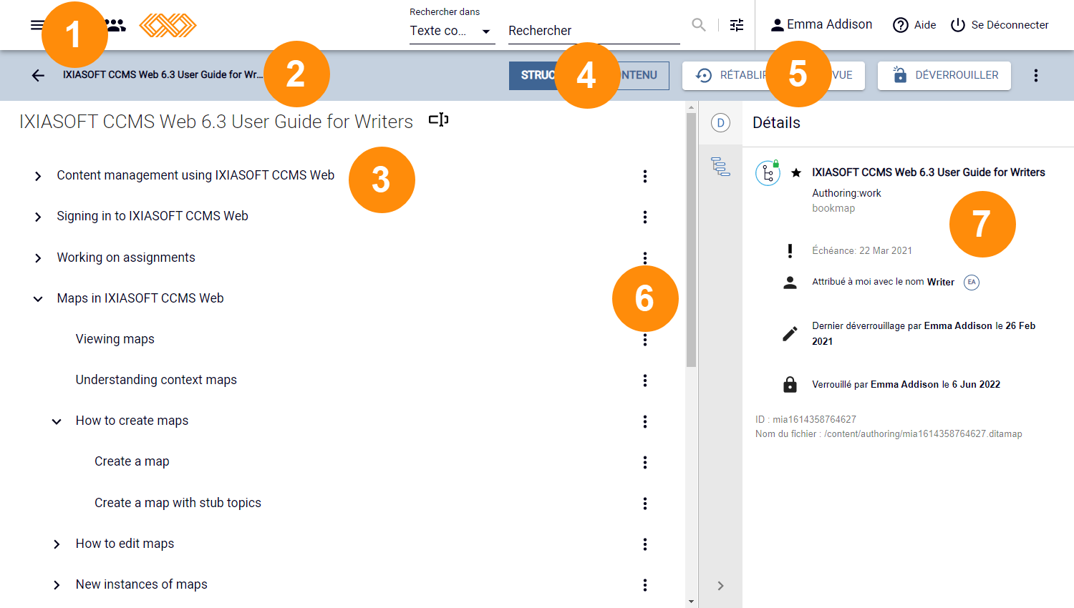The width and height of the screenshot is (1074, 608).
Task: Open the people/teams icon in top bar
Action: tap(116, 25)
